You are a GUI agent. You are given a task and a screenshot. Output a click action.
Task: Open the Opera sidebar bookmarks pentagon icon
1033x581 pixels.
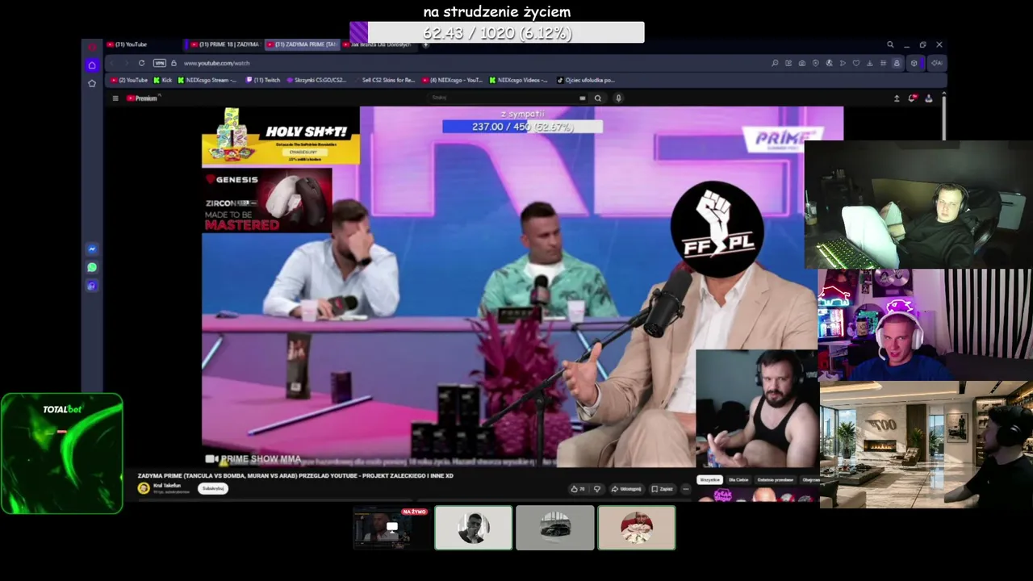point(92,83)
